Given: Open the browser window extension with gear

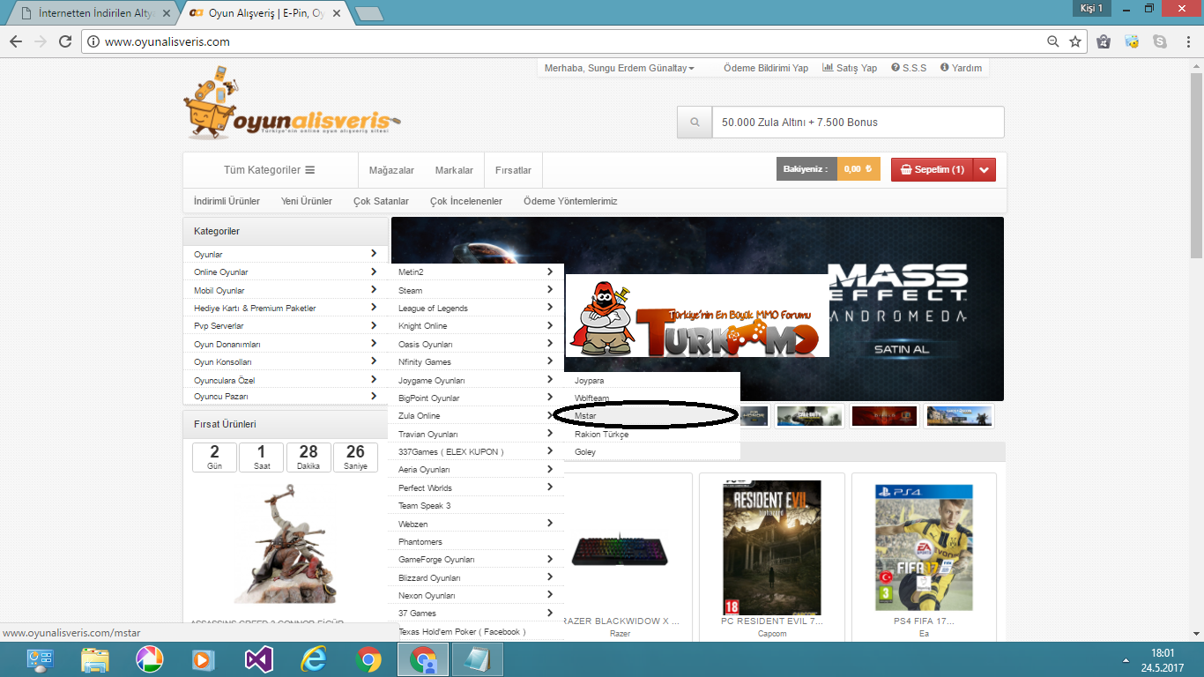Looking at the screenshot, I should (1133, 41).
